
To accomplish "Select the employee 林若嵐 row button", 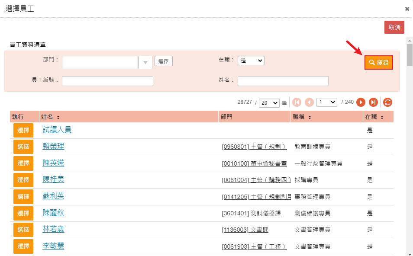I will [x=23, y=230].
